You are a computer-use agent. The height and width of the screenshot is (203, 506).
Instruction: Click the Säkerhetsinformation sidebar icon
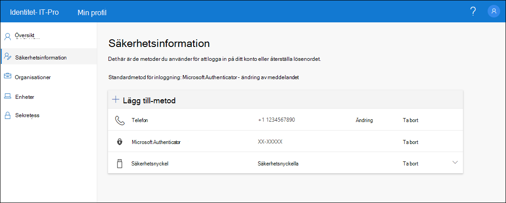(x=8, y=57)
